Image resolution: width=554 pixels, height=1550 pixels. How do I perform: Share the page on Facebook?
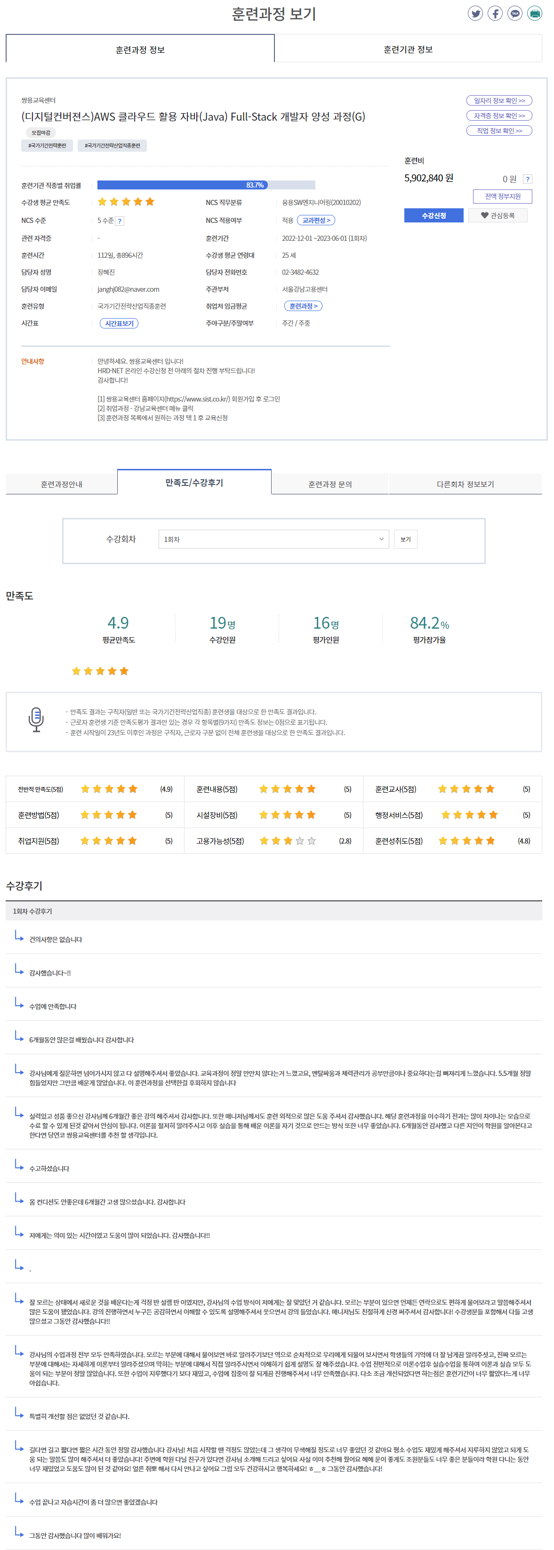pos(495,13)
